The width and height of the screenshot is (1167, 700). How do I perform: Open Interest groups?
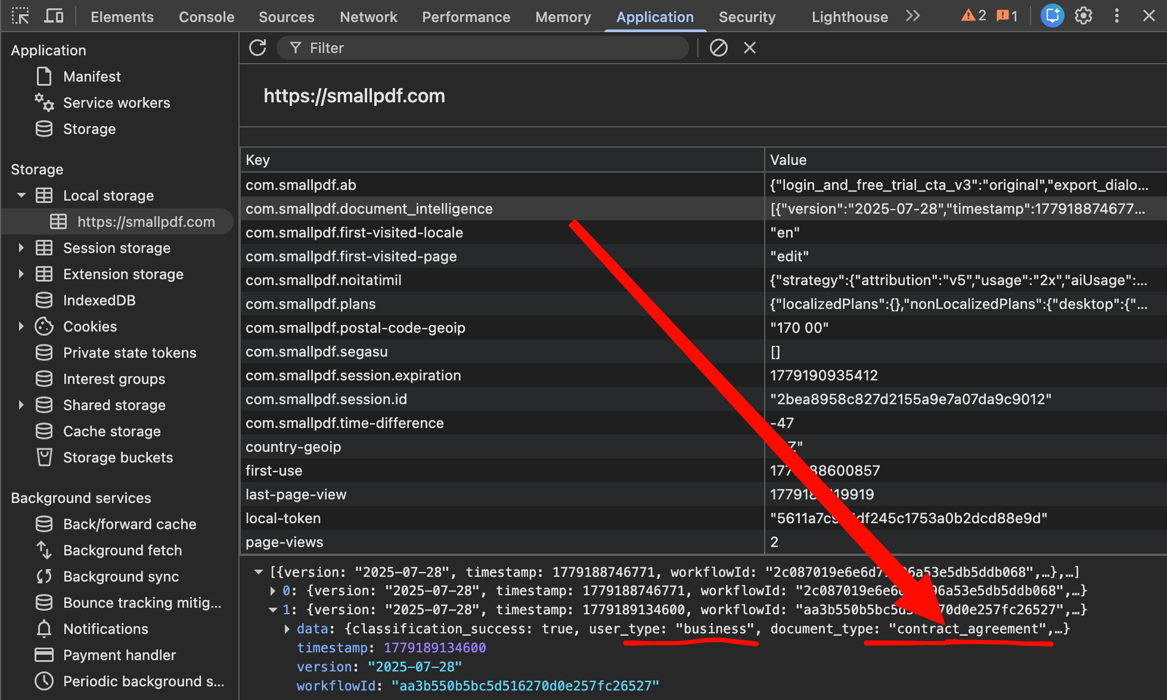coord(114,379)
